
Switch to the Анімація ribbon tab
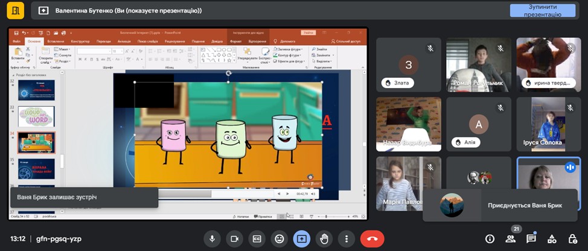[124, 41]
